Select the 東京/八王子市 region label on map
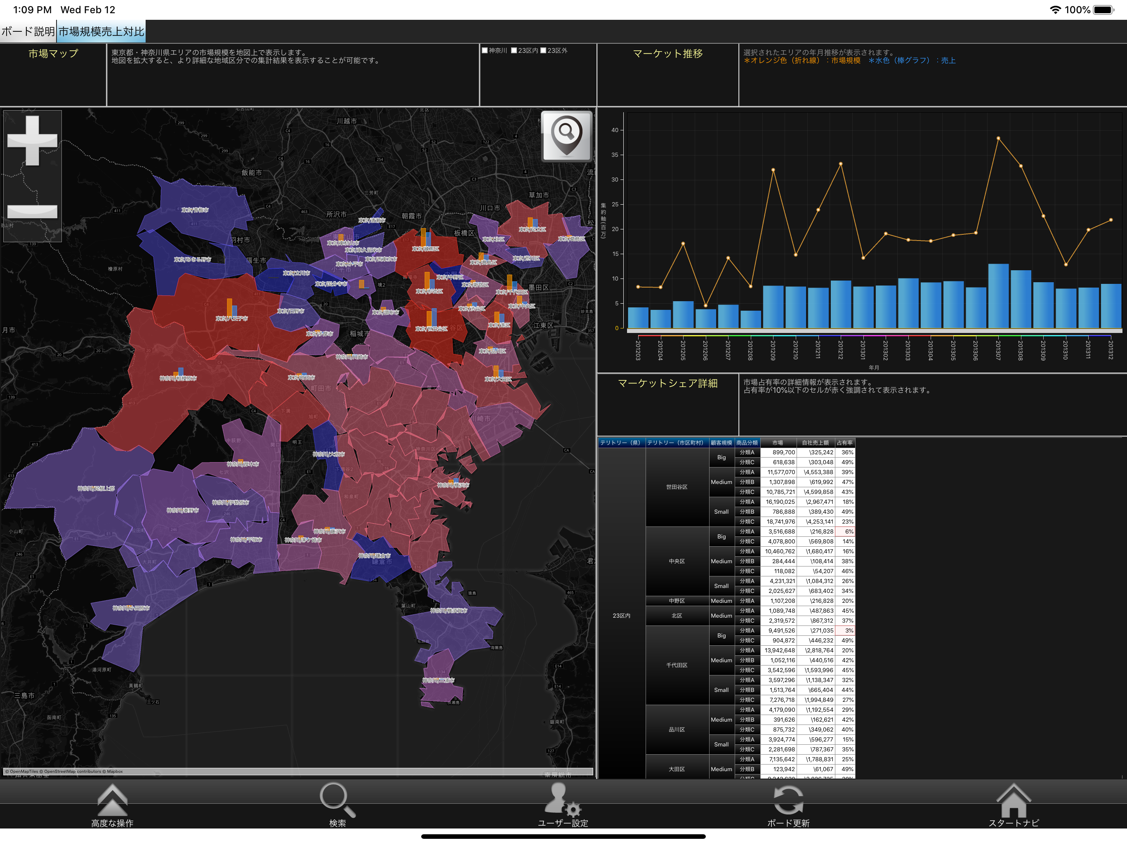 click(x=231, y=319)
